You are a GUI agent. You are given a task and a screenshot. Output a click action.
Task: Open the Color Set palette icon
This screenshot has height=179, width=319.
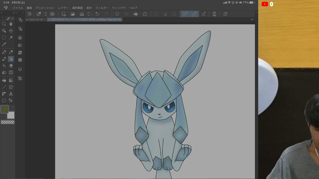(20, 53)
